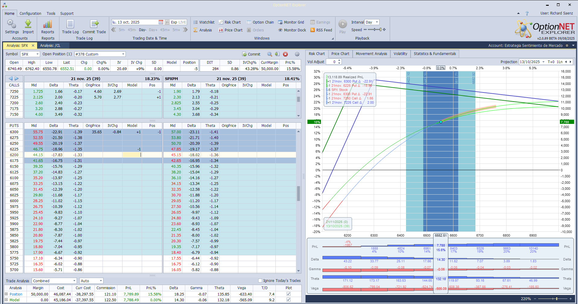This screenshot has height=304, width=578.
Task: Open the Support ribbon tab
Action: point(67,13)
